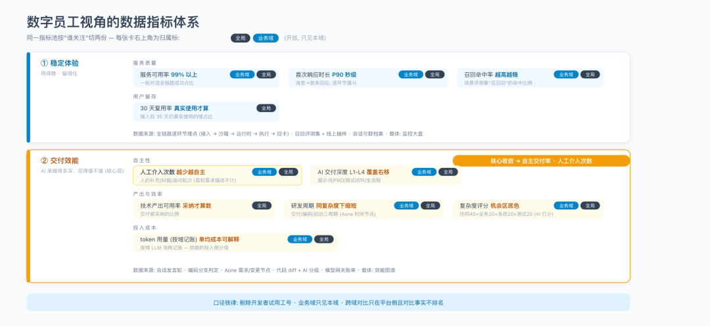Select the AI 交付深度 L1-L4 card
The height and width of the screenshot is (326, 710).
tap(386, 175)
